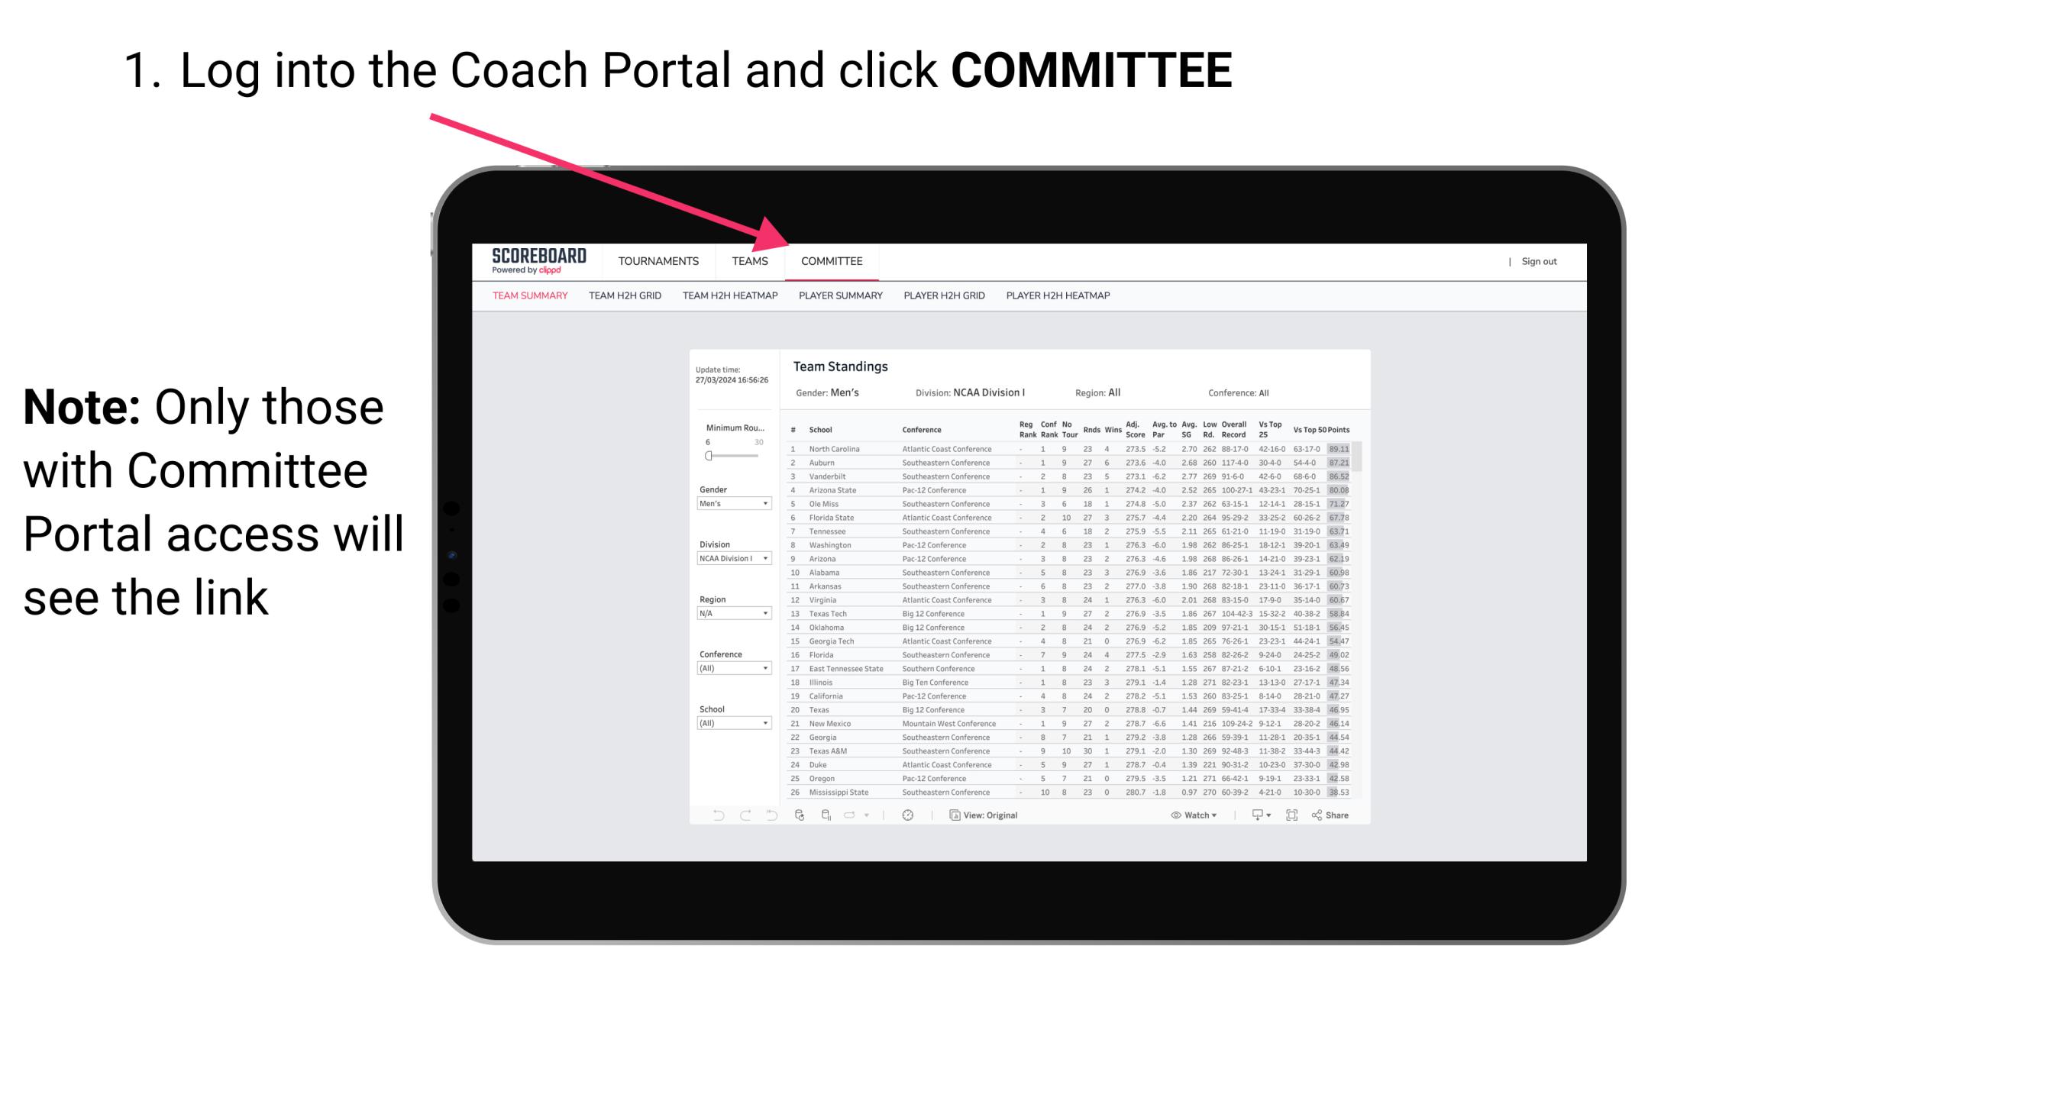The width and height of the screenshot is (2052, 1104).
Task: Click the download/export icon
Action: 1252,815
